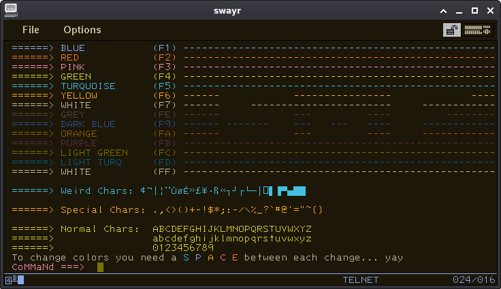Click the LIGHT GREEN label
The width and height of the screenshot is (501, 289).
tap(94, 152)
